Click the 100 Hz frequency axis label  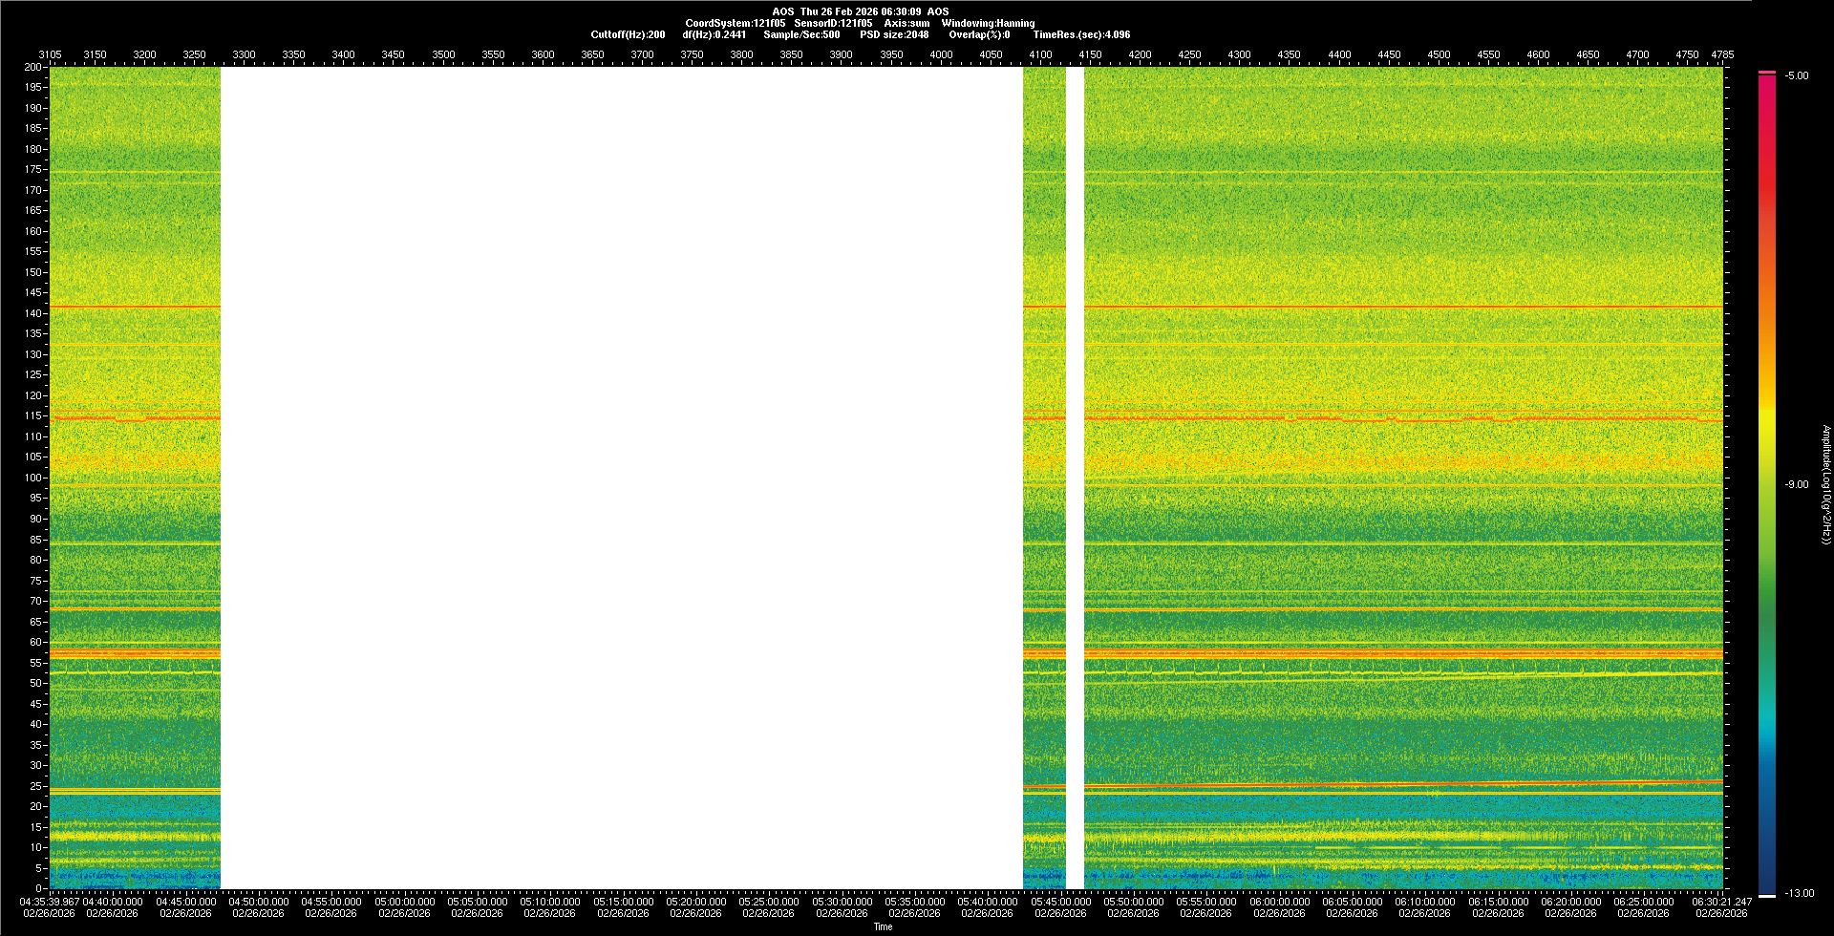(32, 478)
